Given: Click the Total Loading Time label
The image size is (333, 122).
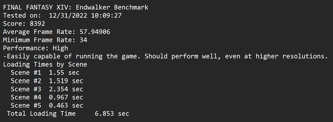Looking at the screenshot, I should click(x=41, y=114).
